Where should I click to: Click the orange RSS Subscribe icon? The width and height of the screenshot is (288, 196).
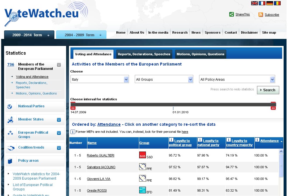[x=261, y=15]
